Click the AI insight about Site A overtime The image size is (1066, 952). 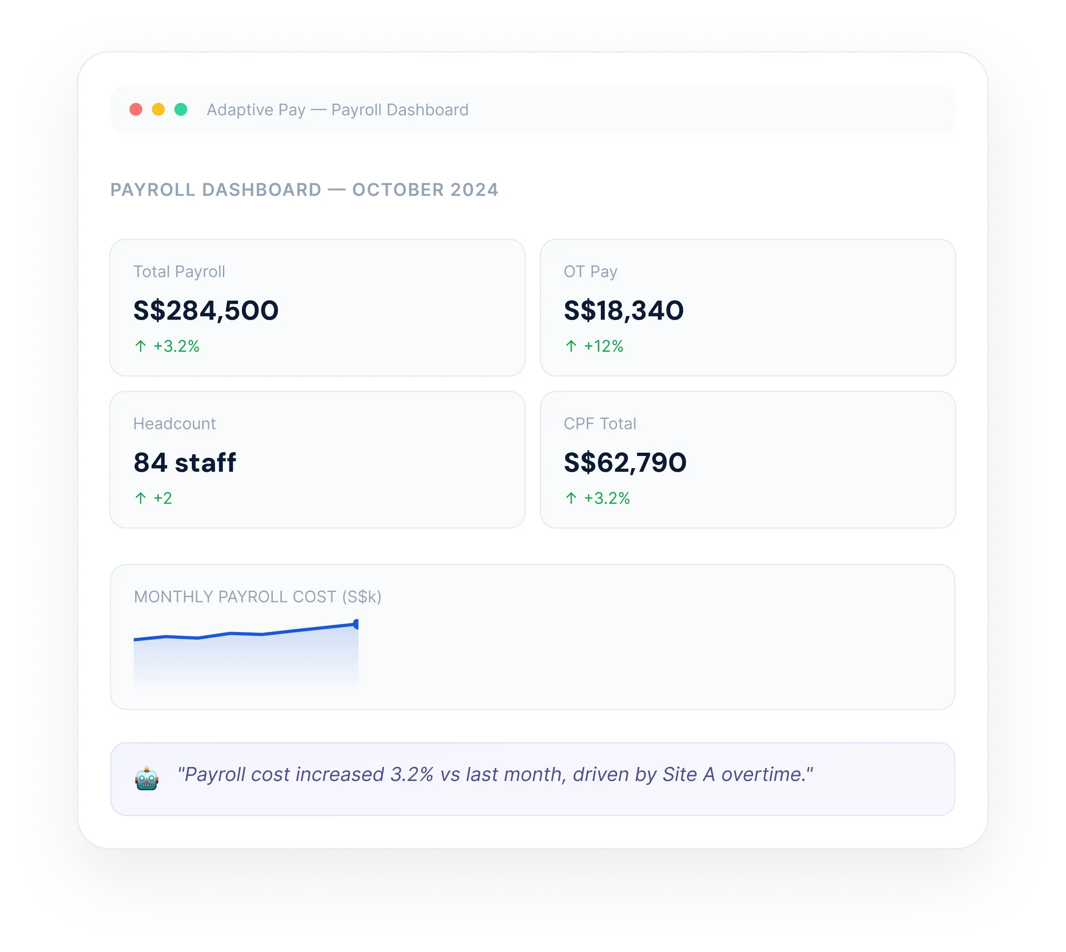point(495,774)
